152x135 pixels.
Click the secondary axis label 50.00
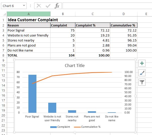point(128,92)
